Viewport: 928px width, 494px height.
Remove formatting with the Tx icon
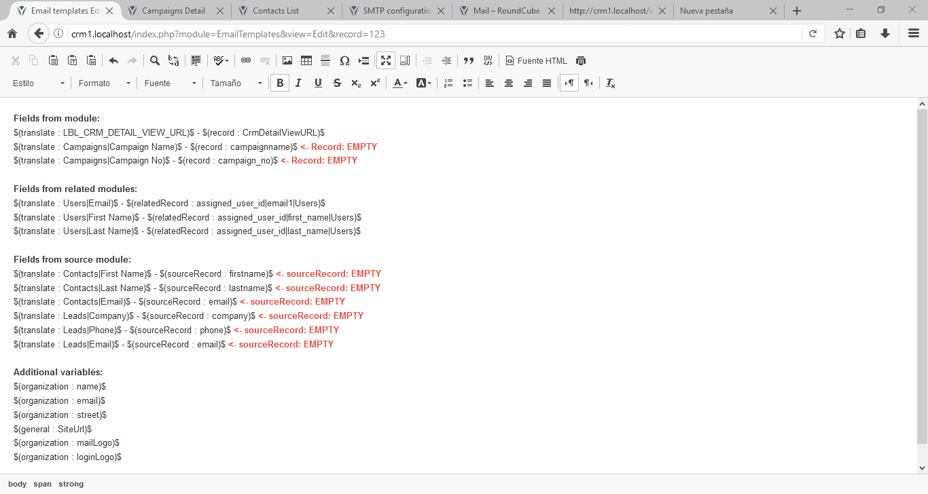(x=611, y=83)
